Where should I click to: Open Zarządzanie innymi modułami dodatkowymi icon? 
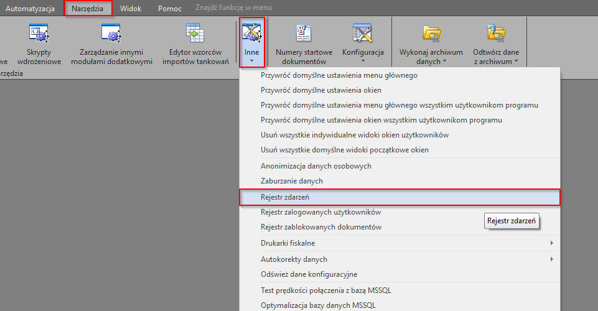pyautogui.click(x=111, y=32)
